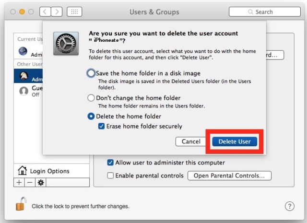Screen dimensions: 307x223
Task: Click the Cancel button
Action: coord(191,141)
